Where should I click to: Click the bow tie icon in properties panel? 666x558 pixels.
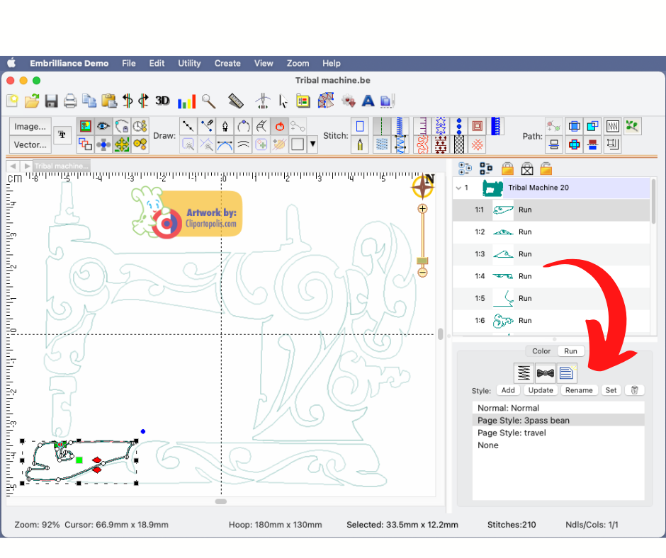pyautogui.click(x=545, y=372)
